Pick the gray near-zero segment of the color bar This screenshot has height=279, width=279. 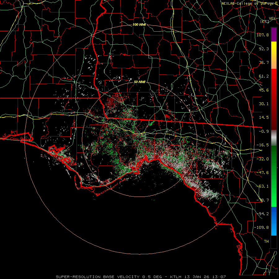pos(274,138)
